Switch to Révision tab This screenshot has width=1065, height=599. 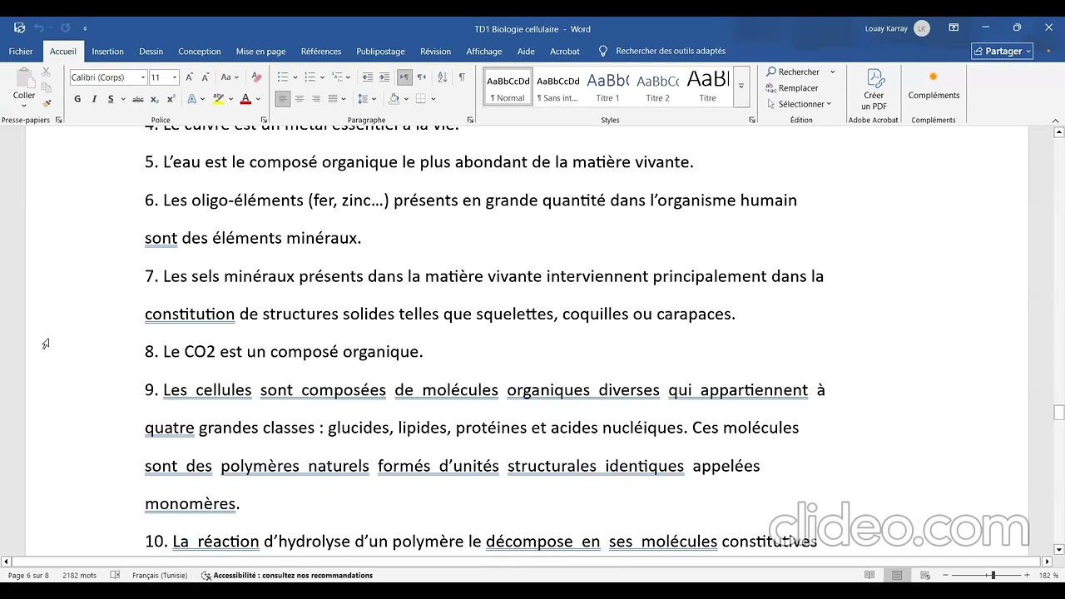435,52
